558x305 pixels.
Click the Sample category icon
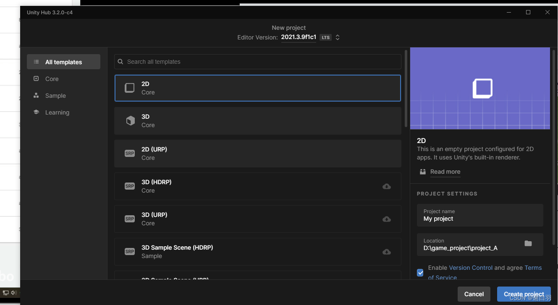click(36, 95)
